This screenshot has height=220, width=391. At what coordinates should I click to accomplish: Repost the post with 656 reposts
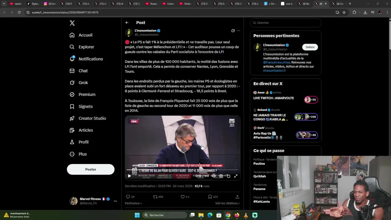tap(158, 197)
